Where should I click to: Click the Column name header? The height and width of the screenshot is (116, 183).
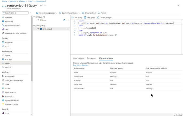[x=79, y=68]
